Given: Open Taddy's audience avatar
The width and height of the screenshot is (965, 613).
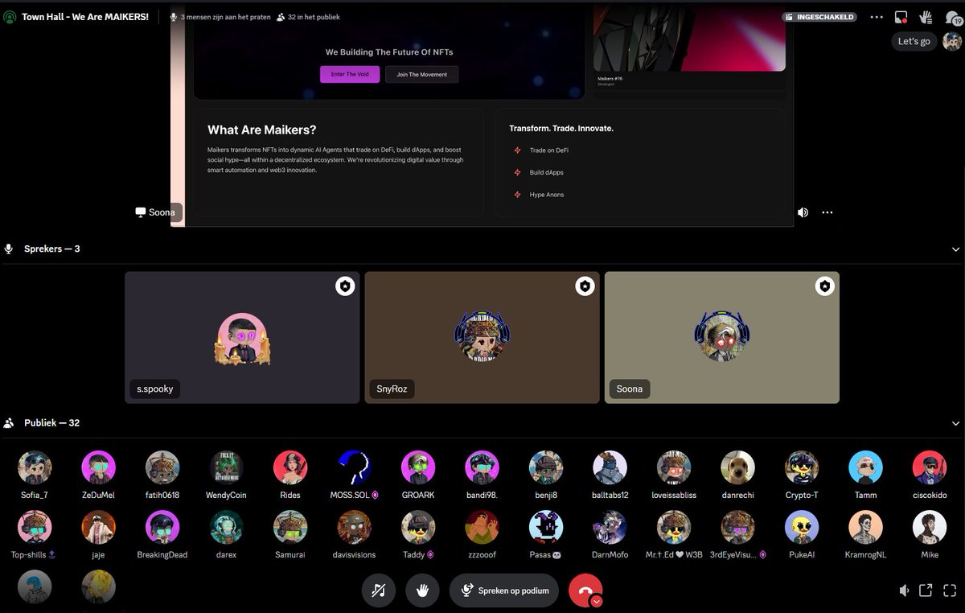Looking at the screenshot, I should tap(418, 527).
